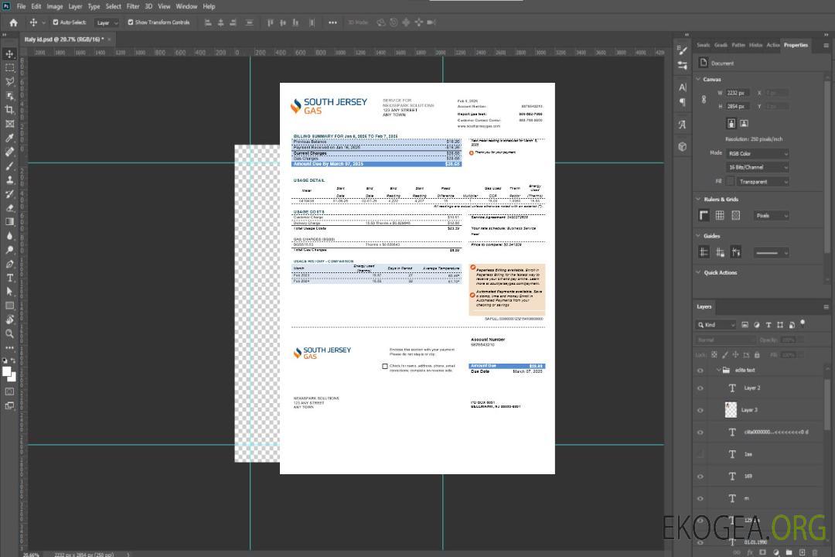Switch to the Actions panel tab
The image size is (835, 557).
click(x=772, y=45)
